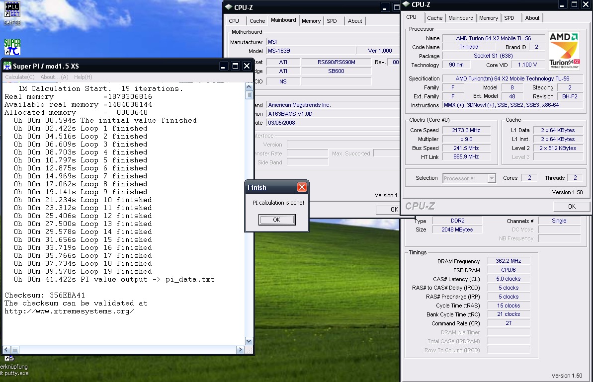Click the BIOS date field 03/05/2008
The height and width of the screenshot is (382, 593).
[333, 123]
